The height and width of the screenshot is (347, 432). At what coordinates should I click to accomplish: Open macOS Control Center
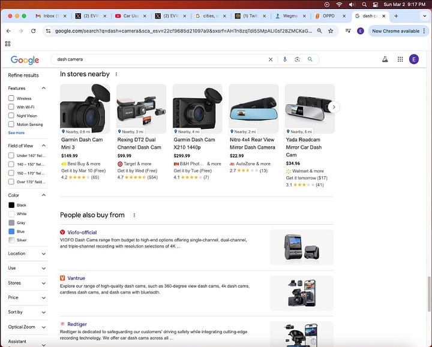tap(375, 4)
